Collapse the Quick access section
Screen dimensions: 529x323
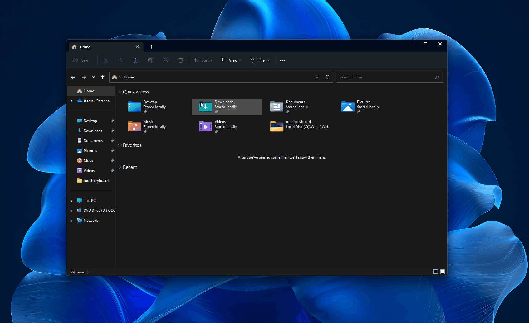click(120, 92)
